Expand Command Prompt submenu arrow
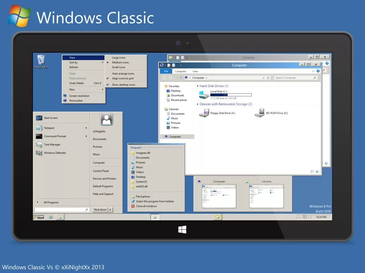365x273 pixels. 86,136
